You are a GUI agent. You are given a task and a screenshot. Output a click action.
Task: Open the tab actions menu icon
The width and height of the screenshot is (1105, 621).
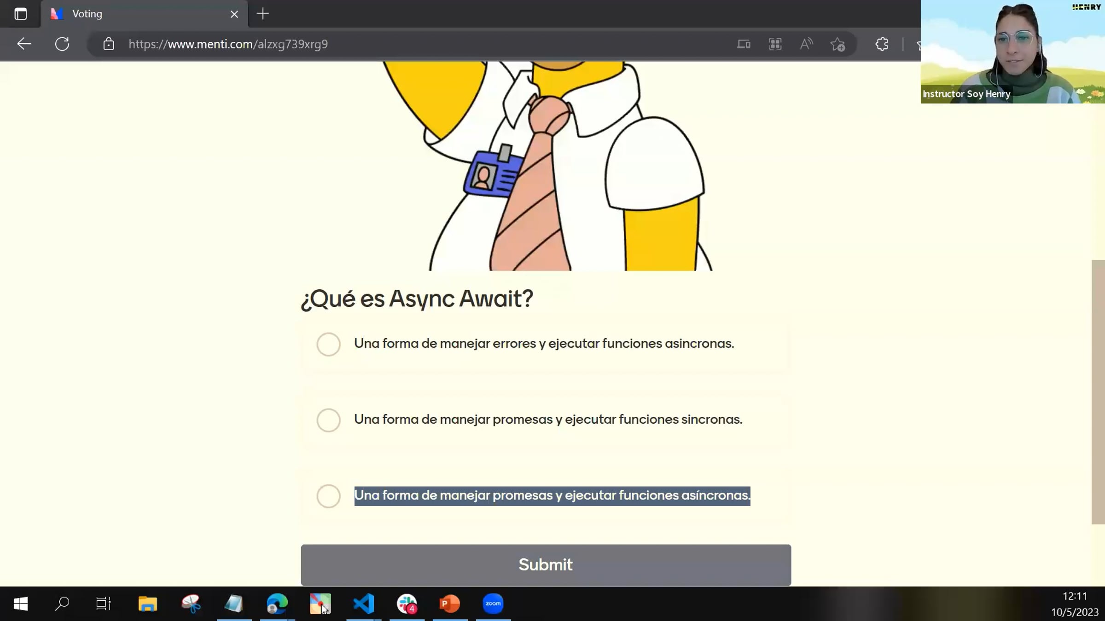(x=21, y=14)
